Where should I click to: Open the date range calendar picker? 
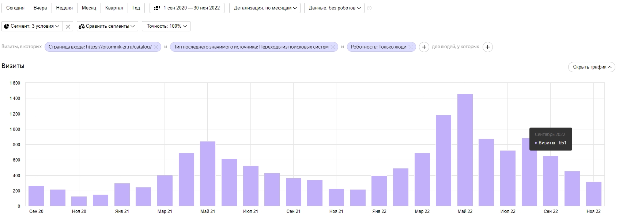(x=187, y=8)
